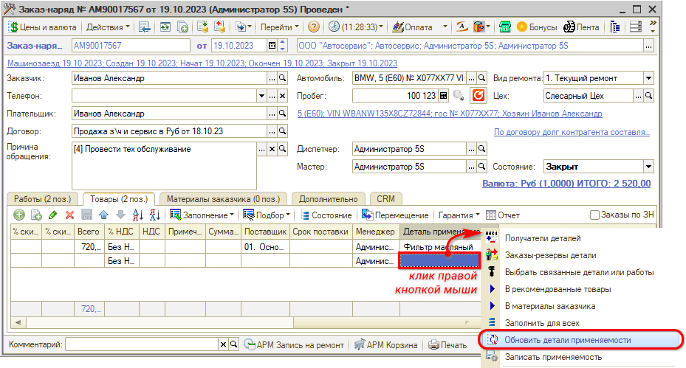Open the Перейти menu
Screen dimensions: 686x368
(280, 27)
